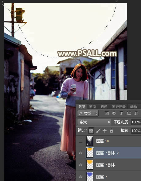The image size is (141, 181).
Task: Open the 柔光 blend mode dropdown
Action: 94,122
